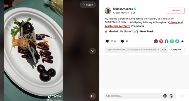Report this video

(x=88, y=5)
